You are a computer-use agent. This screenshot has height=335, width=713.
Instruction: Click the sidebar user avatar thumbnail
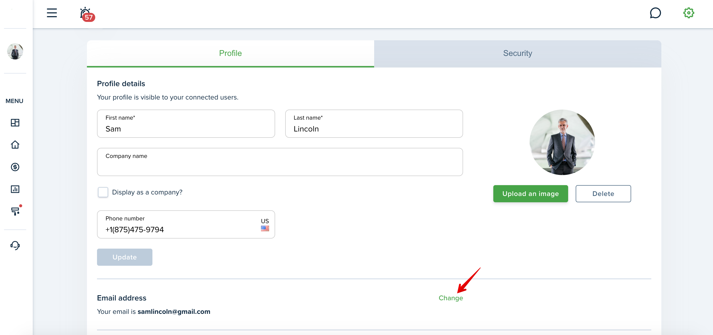[15, 51]
